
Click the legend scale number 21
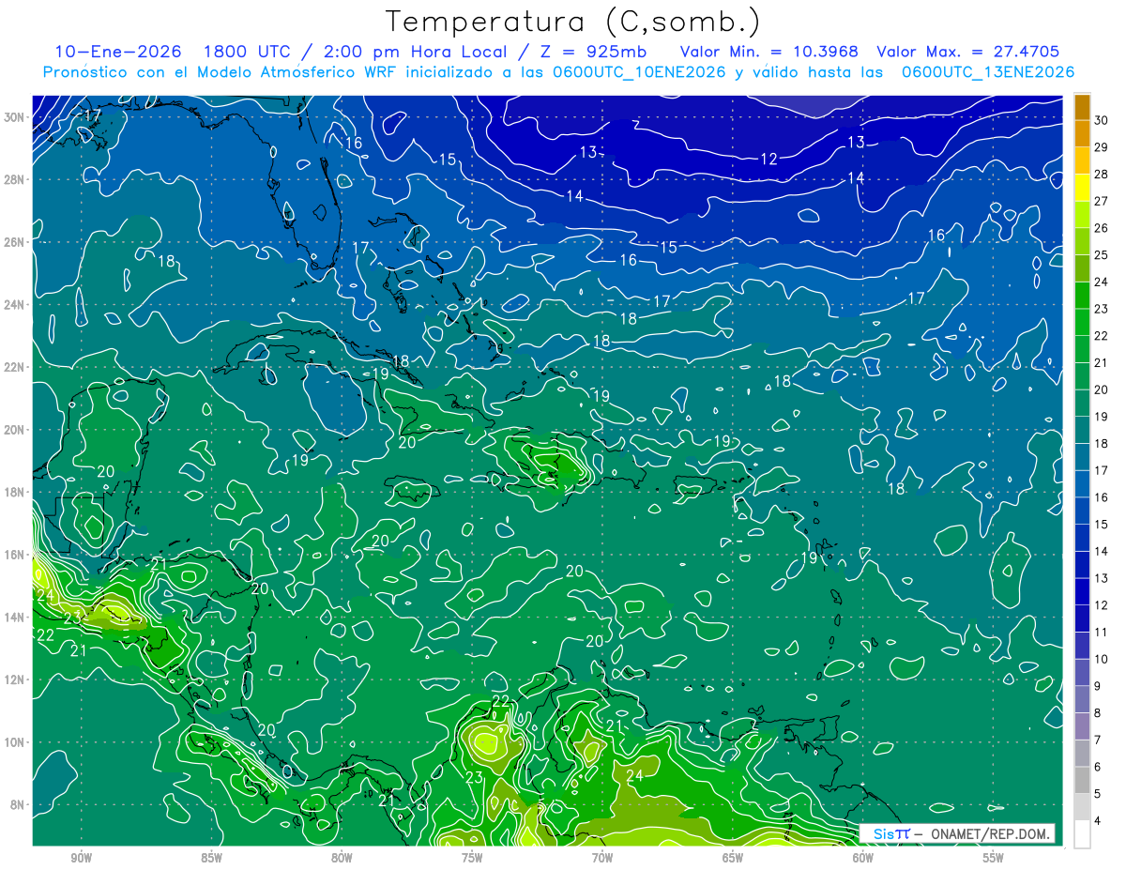pos(1102,363)
